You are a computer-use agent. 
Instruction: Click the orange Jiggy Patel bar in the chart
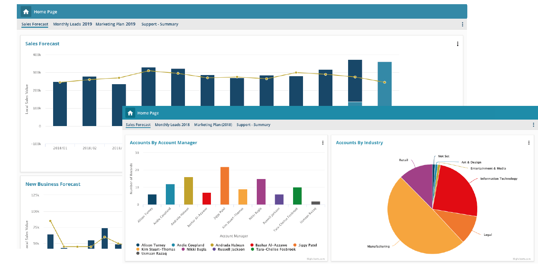coord(225,186)
